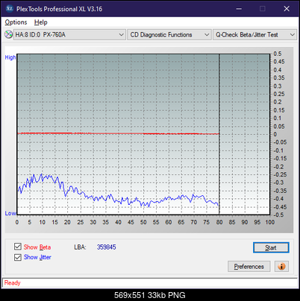Open the Options menu

pos(16,22)
